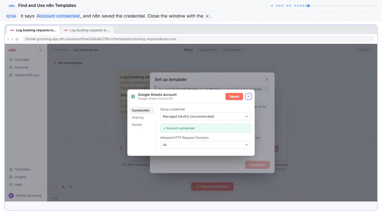The height and width of the screenshot is (215, 382).
Task: Open the Logs panel at bottom
Action: tap(54, 198)
